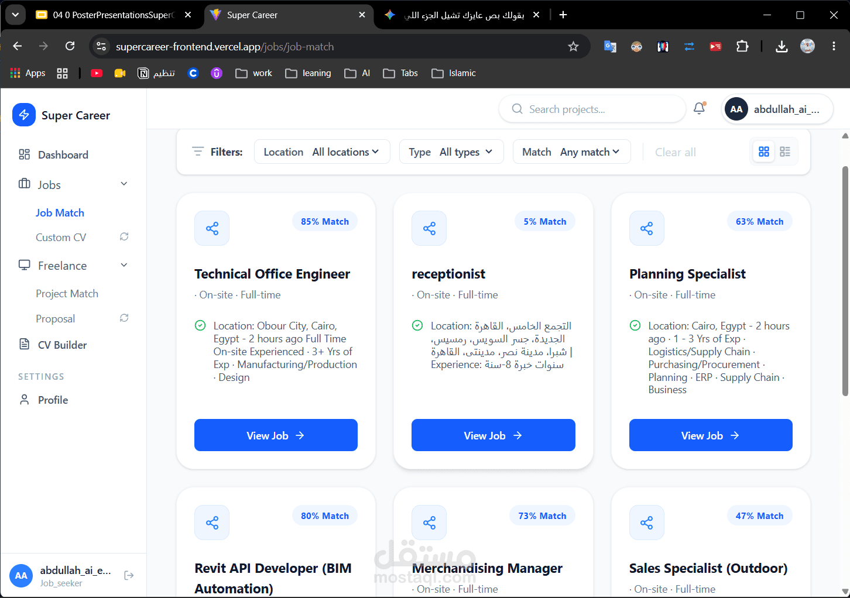Open the Location filter dropdown
The width and height of the screenshot is (850, 598).
[x=322, y=152]
